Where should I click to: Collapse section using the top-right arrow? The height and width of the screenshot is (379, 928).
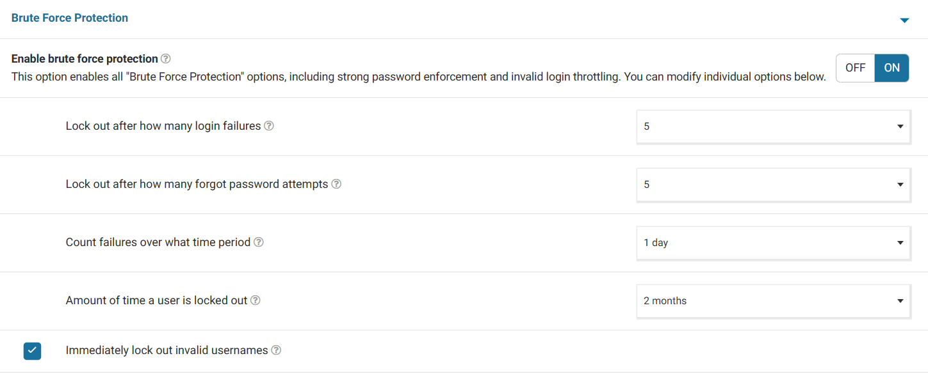click(904, 20)
